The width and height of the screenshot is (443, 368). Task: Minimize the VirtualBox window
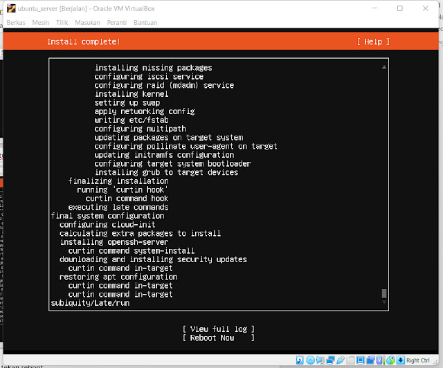click(x=374, y=8)
